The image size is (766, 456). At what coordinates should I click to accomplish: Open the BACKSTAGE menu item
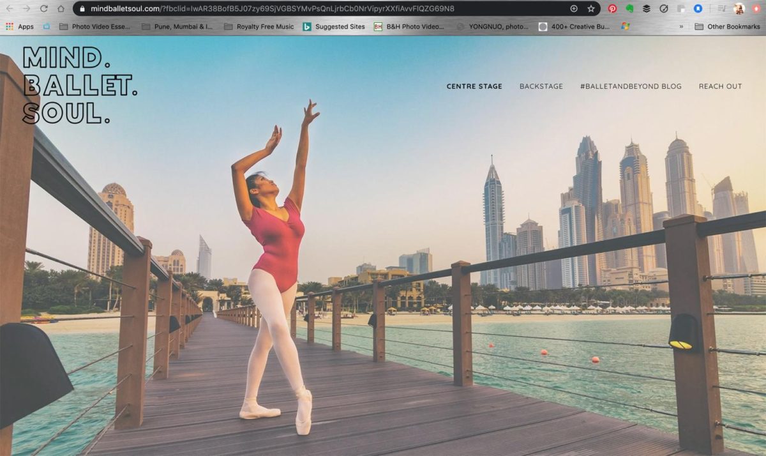(541, 86)
